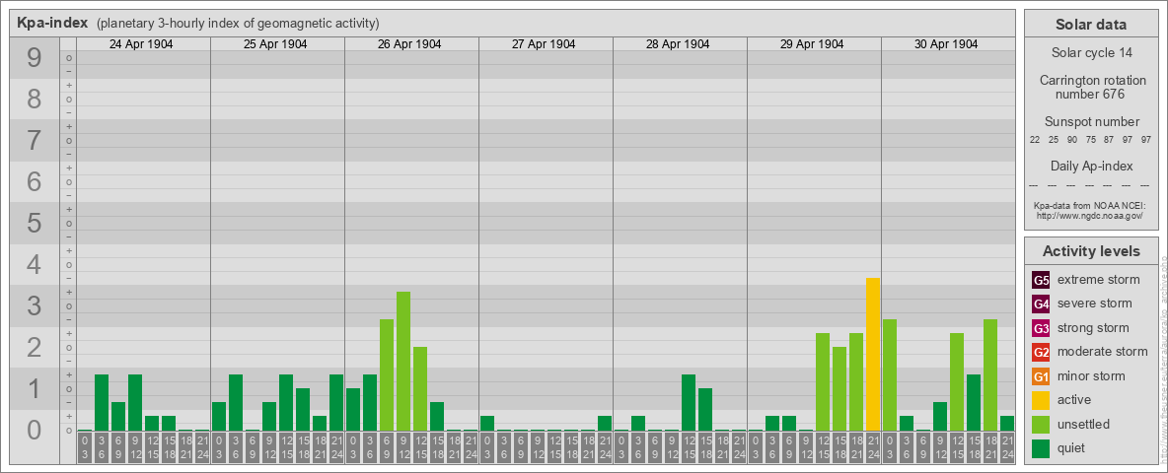The height and width of the screenshot is (473, 1168).
Task: Click the 18-21 time slot under 25 Apr
Action: [x=320, y=447]
